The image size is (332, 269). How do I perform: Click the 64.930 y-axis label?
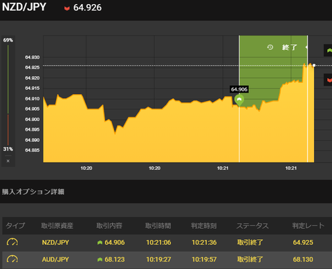coord(33,57)
